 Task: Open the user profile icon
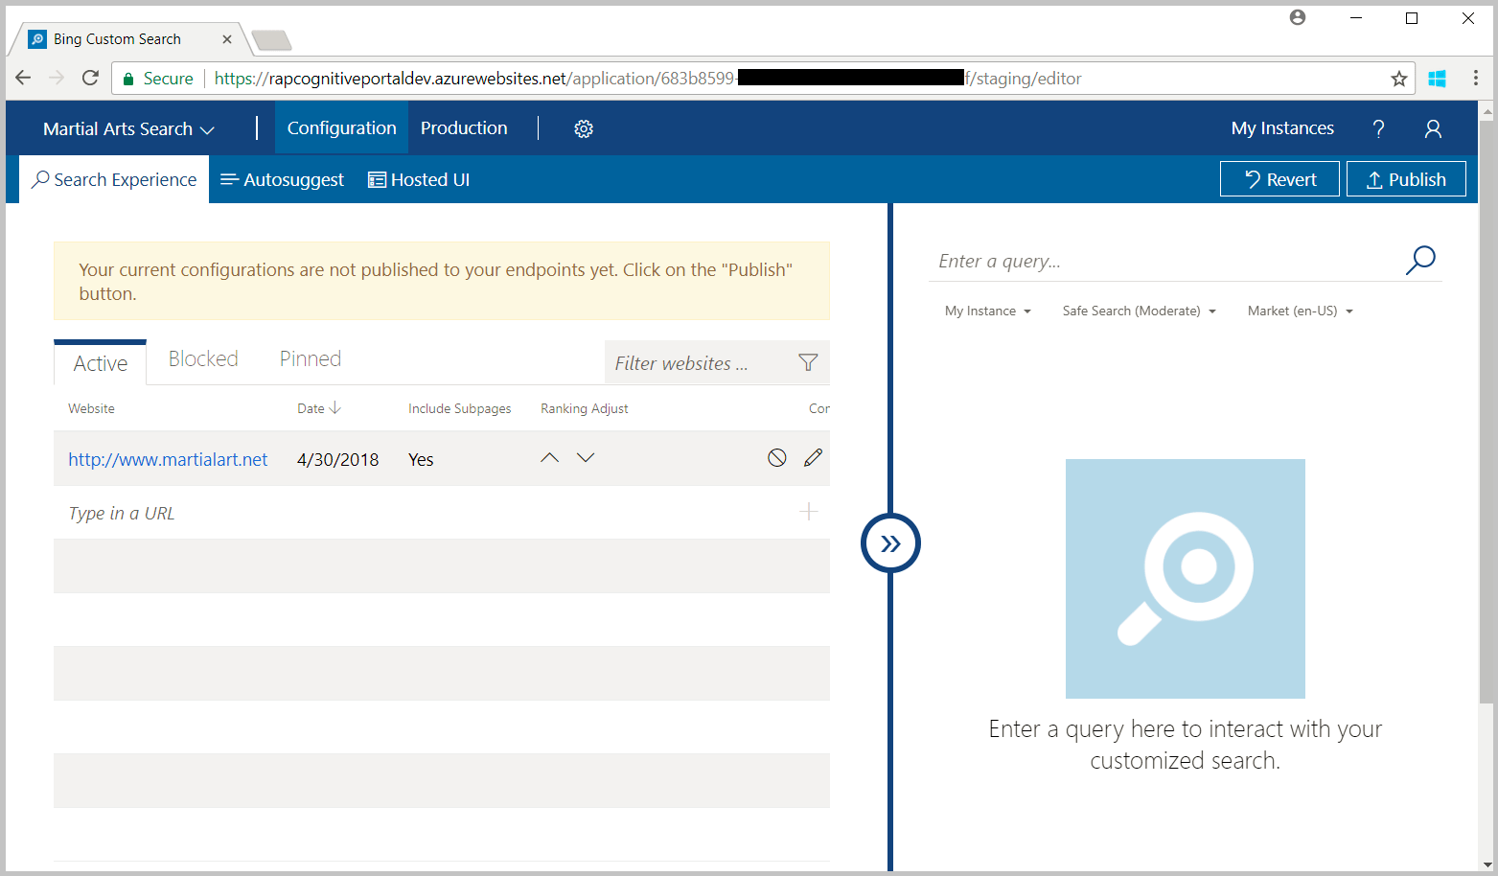pos(1433,127)
